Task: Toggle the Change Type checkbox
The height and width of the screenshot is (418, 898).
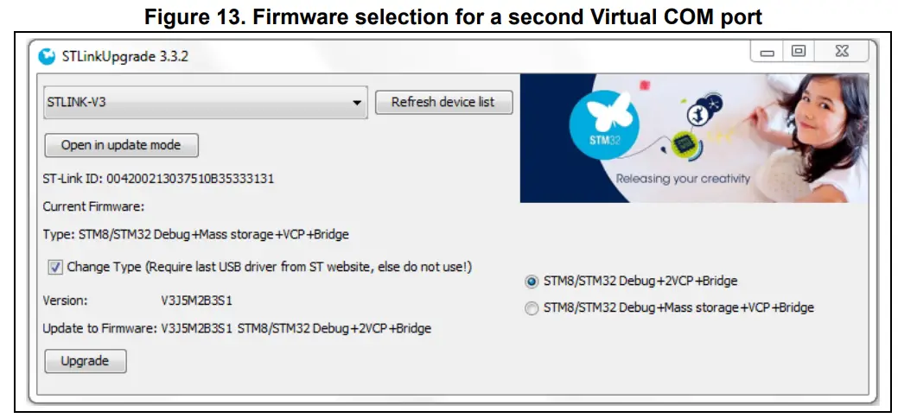Action: click(x=55, y=268)
